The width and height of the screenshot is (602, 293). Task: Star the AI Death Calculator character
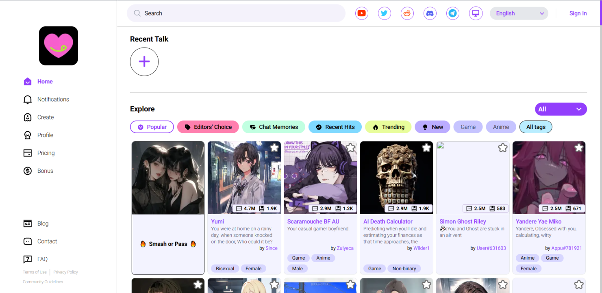[426, 148]
